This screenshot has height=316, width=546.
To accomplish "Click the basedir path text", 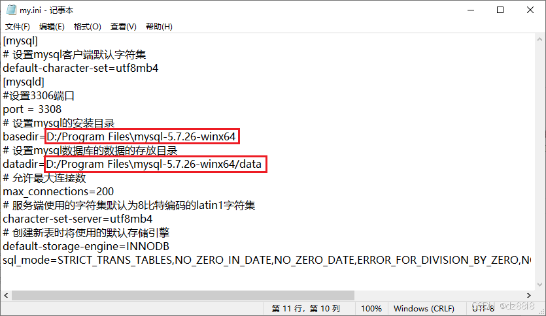I will pos(141,136).
